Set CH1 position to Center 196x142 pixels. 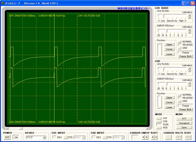pyautogui.click(x=169, y=49)
